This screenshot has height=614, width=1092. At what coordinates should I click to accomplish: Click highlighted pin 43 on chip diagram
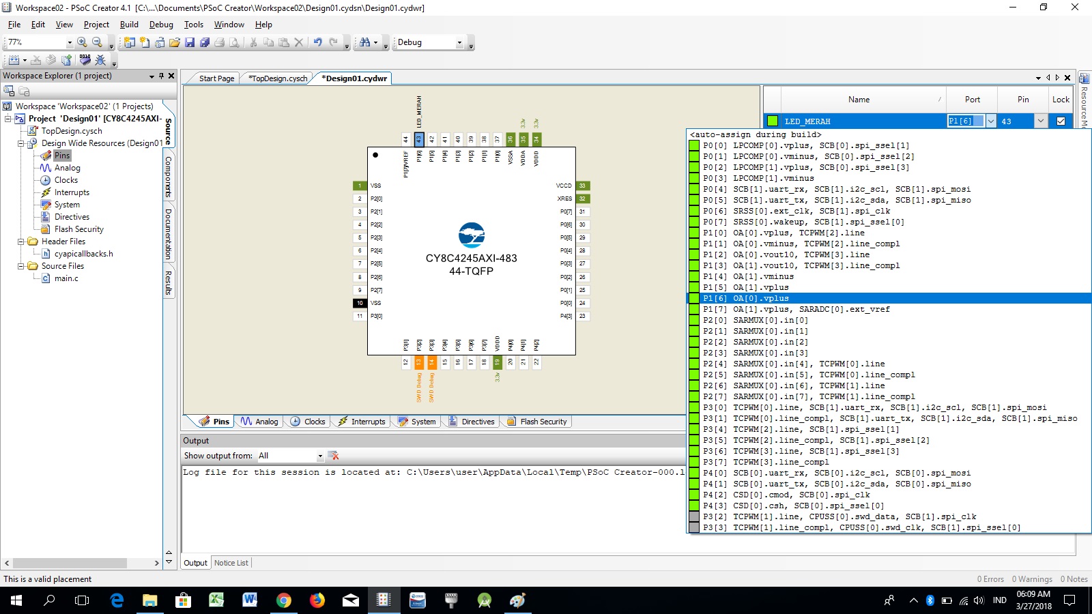pyautogui.click(x=418, y=139)
